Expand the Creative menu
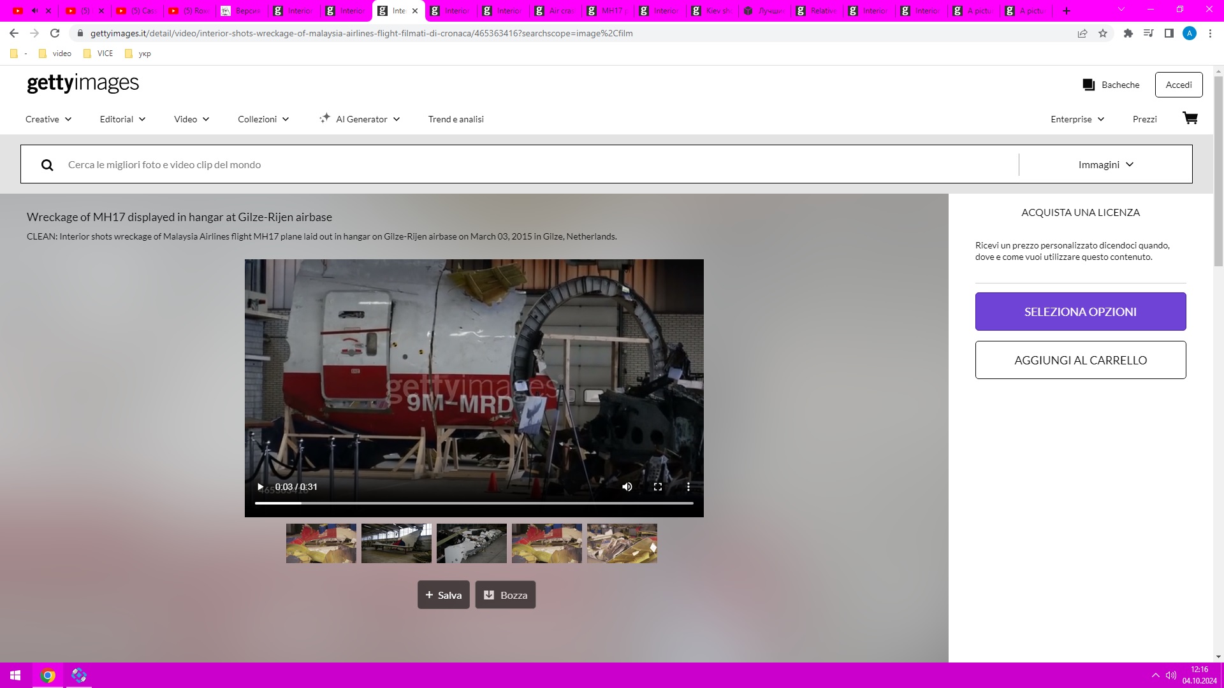The height and width of the screenshot is (688, 1224). [48, 119]
